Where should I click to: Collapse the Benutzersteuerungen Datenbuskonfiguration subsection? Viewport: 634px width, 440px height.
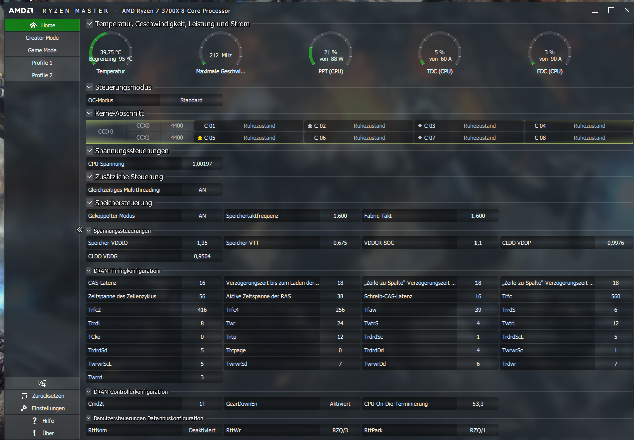pyautogui.click(x=89, y=418)
